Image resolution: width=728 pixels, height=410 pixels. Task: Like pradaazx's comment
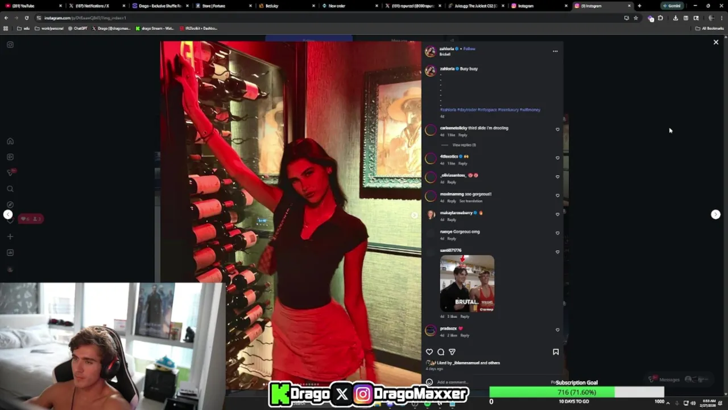tap(557, 330)
